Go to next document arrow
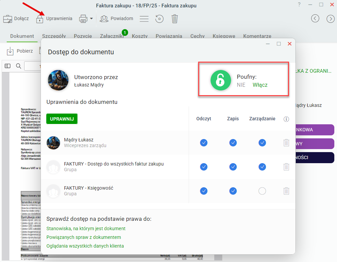This screenshot has height=262, width=337. pyautogui.click(x=331, y=19)
